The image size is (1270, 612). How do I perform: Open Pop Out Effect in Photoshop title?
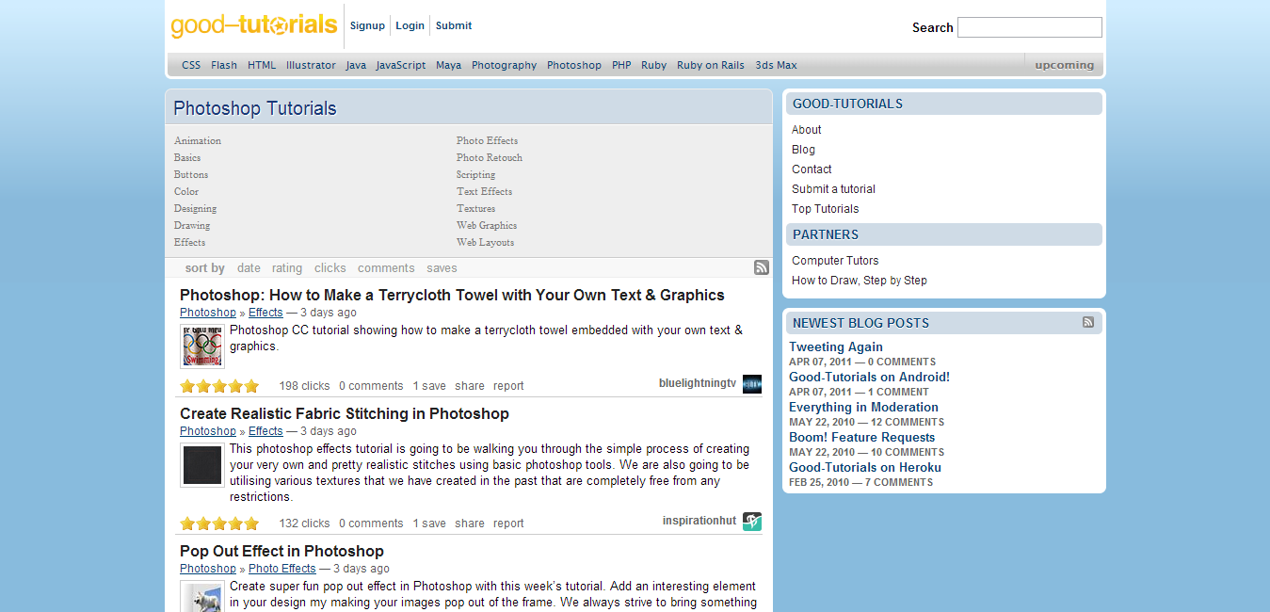(x=281, y=551)
